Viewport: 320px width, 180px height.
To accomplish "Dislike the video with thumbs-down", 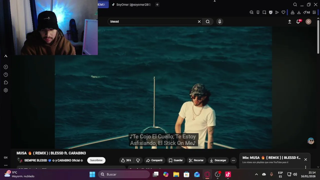I will point(138,160).
